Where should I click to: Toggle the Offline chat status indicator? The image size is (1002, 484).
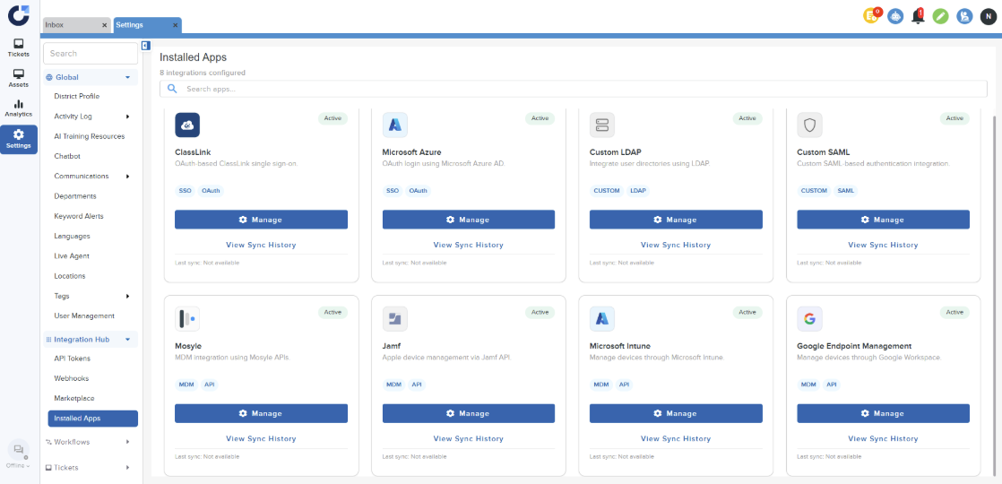pyautogui.click(x=19, y=454)
